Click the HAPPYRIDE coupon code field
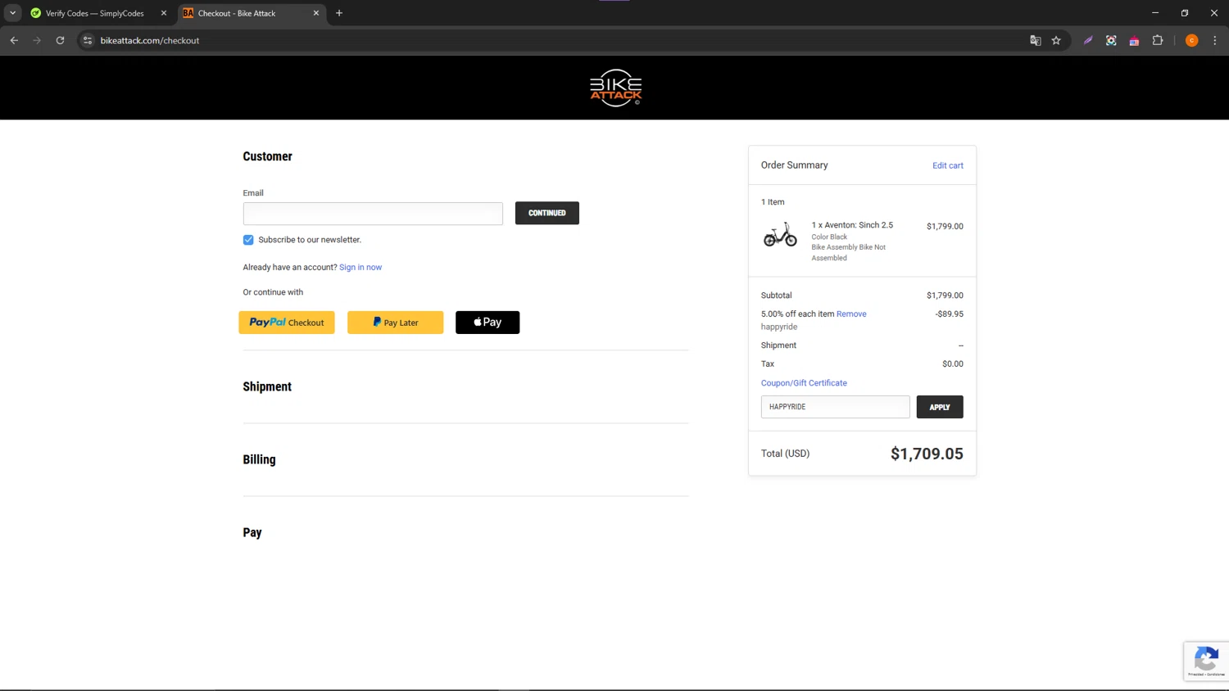The width and height of the screenshot is (1229, 691). tap(835, 407)
